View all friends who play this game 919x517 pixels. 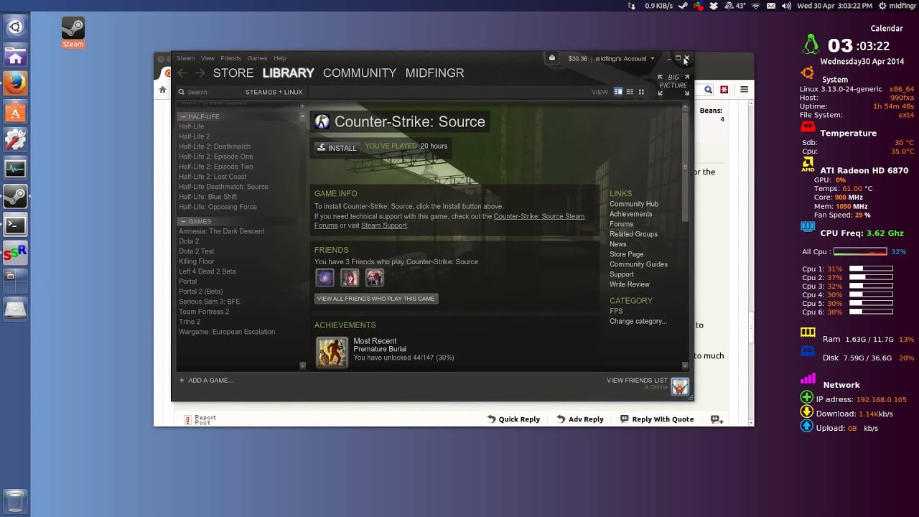376,299
